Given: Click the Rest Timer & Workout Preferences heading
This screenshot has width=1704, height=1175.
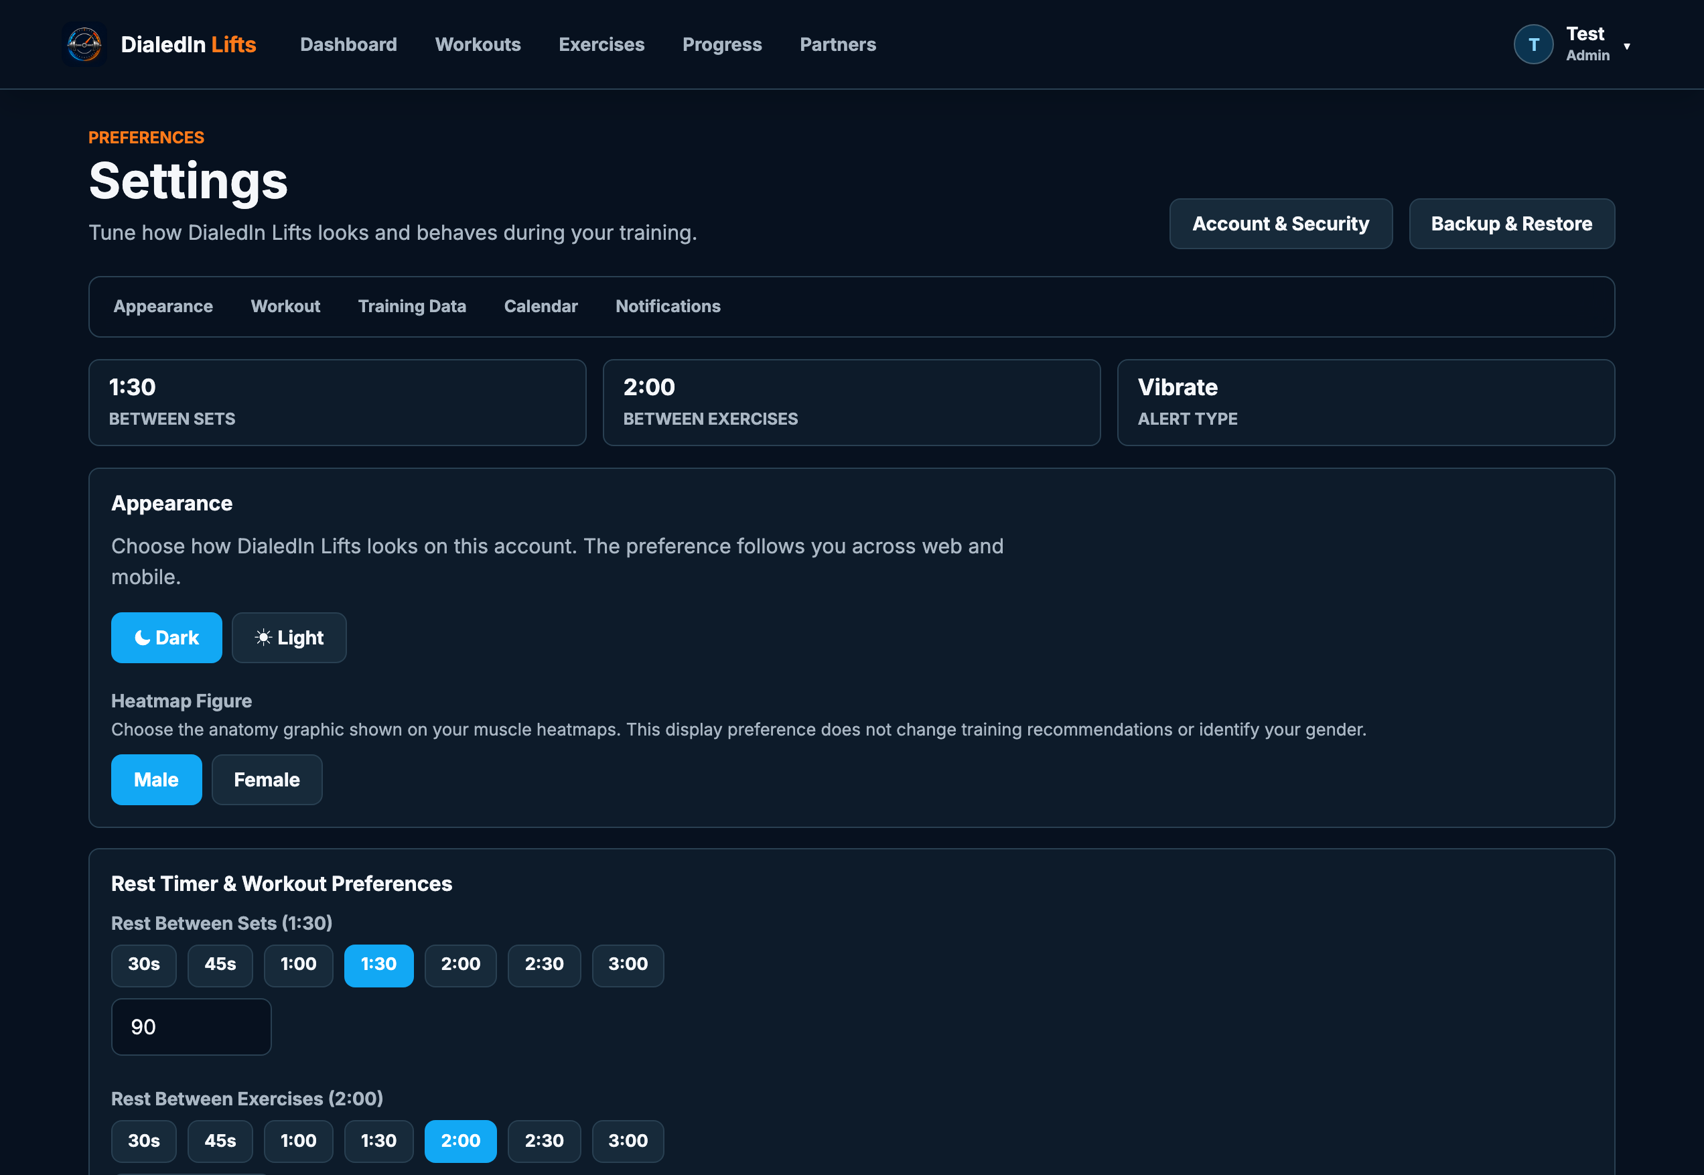Looking at the screenshot, I should point(281,884).
